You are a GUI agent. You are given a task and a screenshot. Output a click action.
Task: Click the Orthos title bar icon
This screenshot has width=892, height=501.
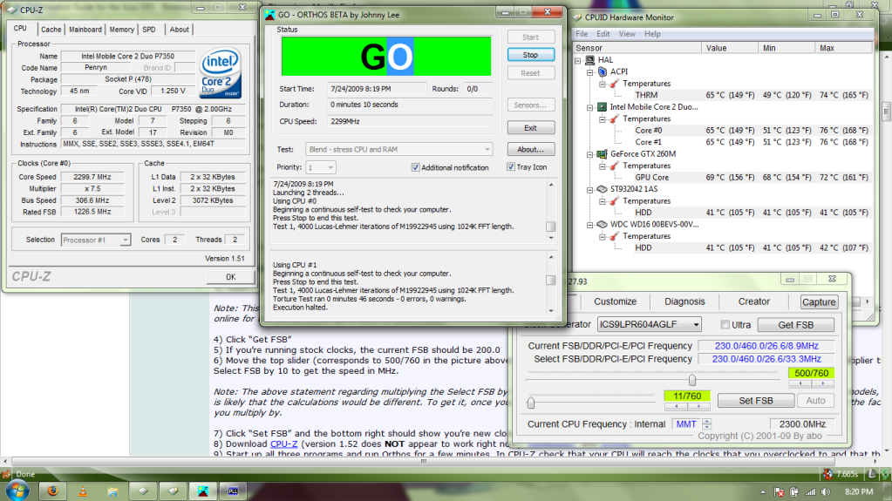pos(269,15)
